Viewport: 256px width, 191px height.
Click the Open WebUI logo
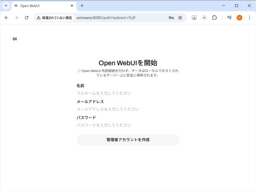point(15,39)
